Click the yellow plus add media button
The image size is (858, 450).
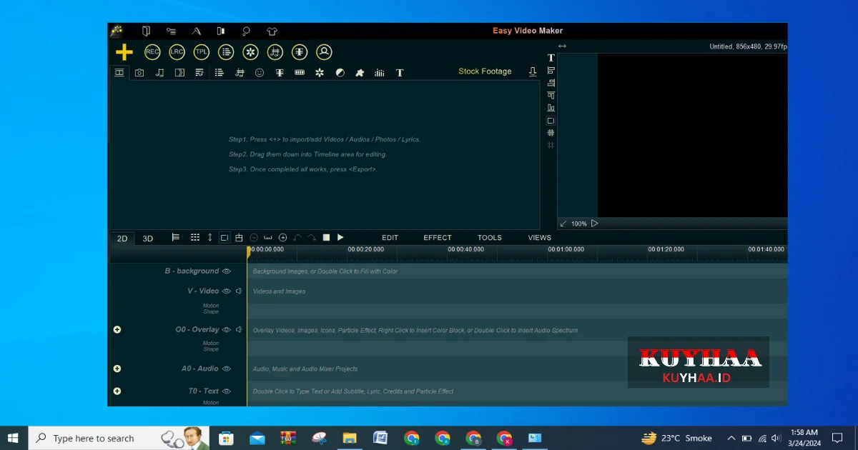pyautogui.click(x=124, y=52)
